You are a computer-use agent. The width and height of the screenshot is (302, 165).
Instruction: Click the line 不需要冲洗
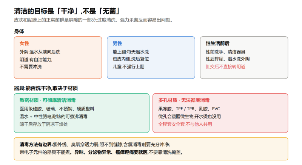31,66
